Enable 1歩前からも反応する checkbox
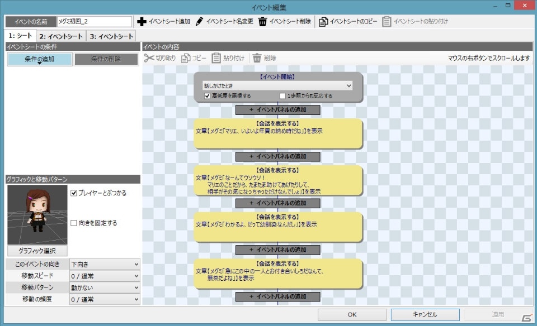537x326 pixels. (282, 96)
